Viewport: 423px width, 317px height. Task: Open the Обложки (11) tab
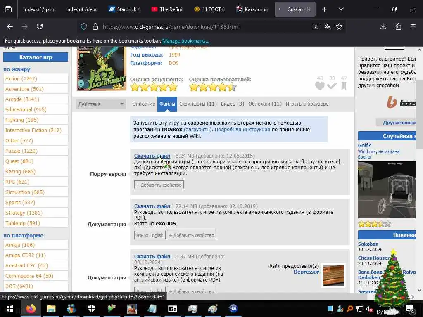265,104
